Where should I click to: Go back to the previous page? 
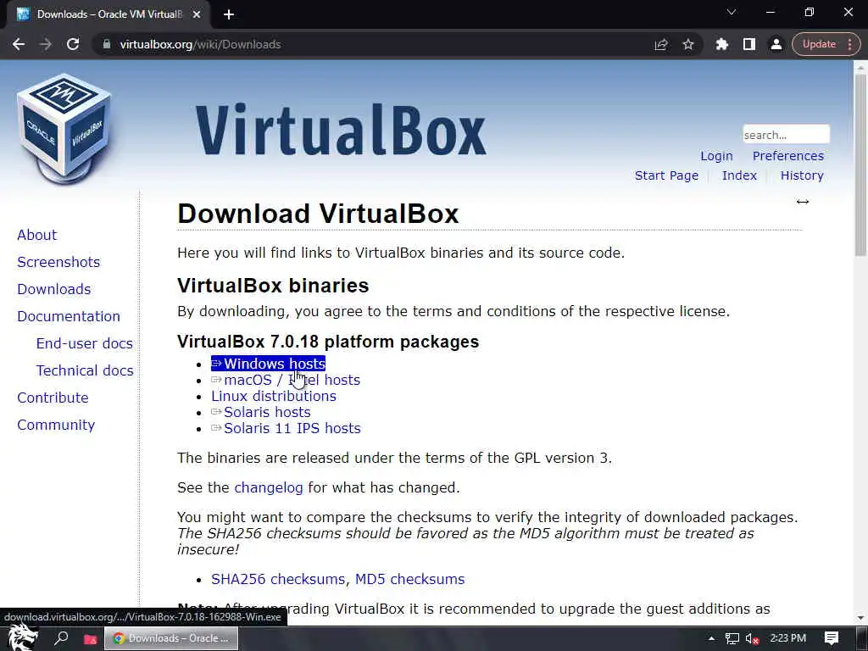pyautogui.click(x=19, y=44)
